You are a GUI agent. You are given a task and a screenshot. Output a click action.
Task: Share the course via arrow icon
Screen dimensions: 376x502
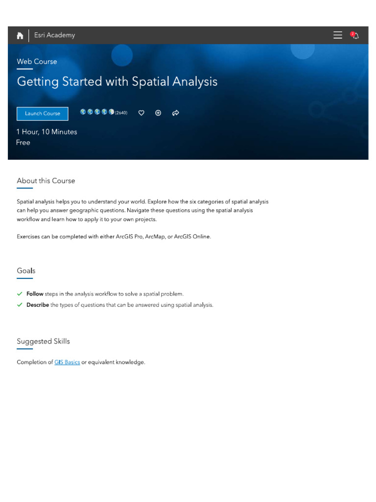[176, 113]
